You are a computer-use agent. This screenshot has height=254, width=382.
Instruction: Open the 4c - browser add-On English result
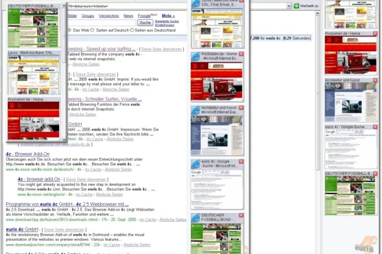[39, 179]
